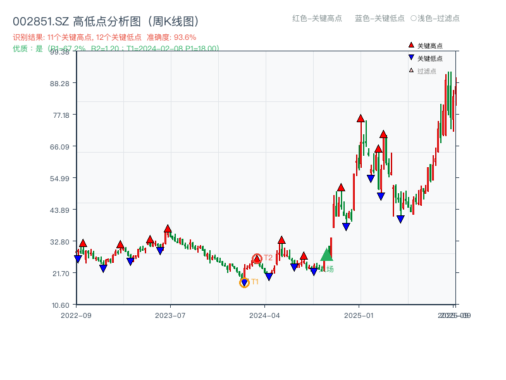Click the hollow triangle icon beside 过滤点 legend

tap(411, 70)
